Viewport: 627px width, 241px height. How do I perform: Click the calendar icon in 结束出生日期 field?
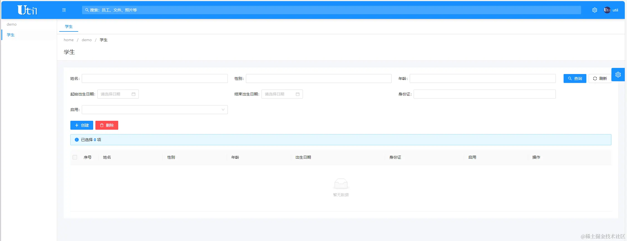[x=298, y=94]
